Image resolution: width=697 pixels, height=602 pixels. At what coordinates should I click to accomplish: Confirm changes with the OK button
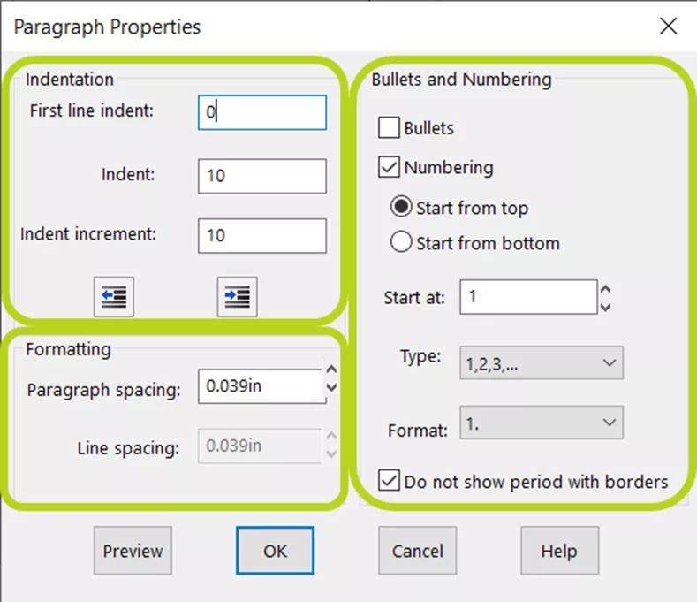[275, 551]
